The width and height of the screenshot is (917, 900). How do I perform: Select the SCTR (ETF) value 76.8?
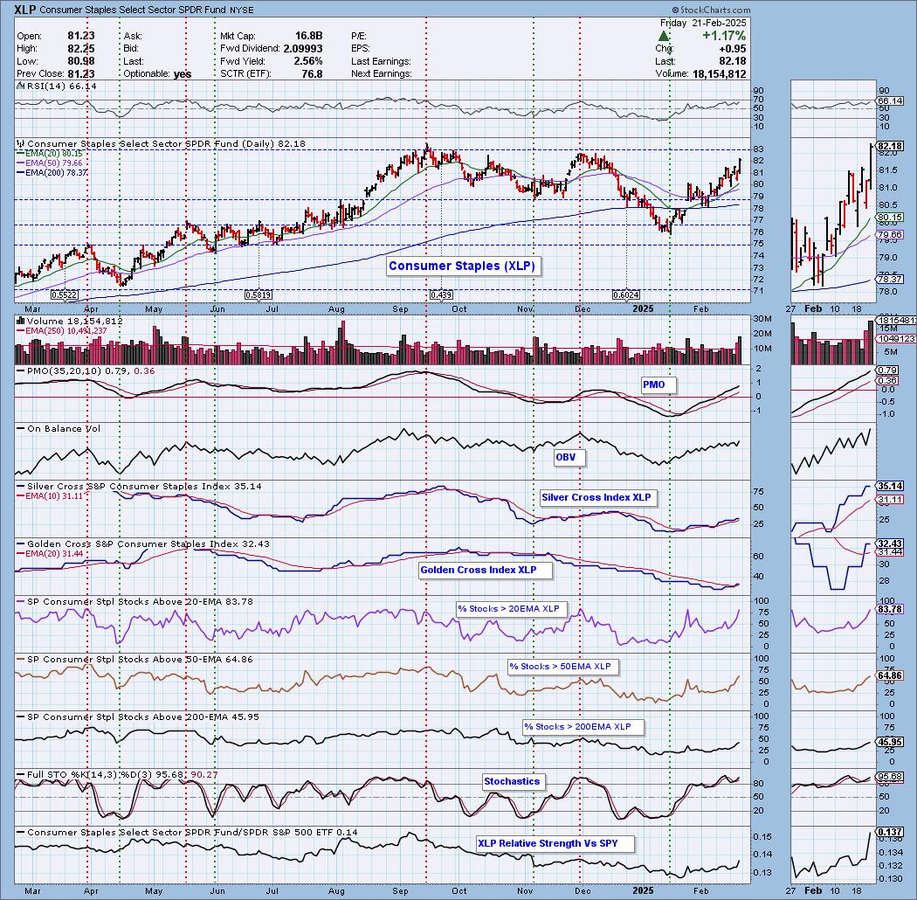point(313,73)
